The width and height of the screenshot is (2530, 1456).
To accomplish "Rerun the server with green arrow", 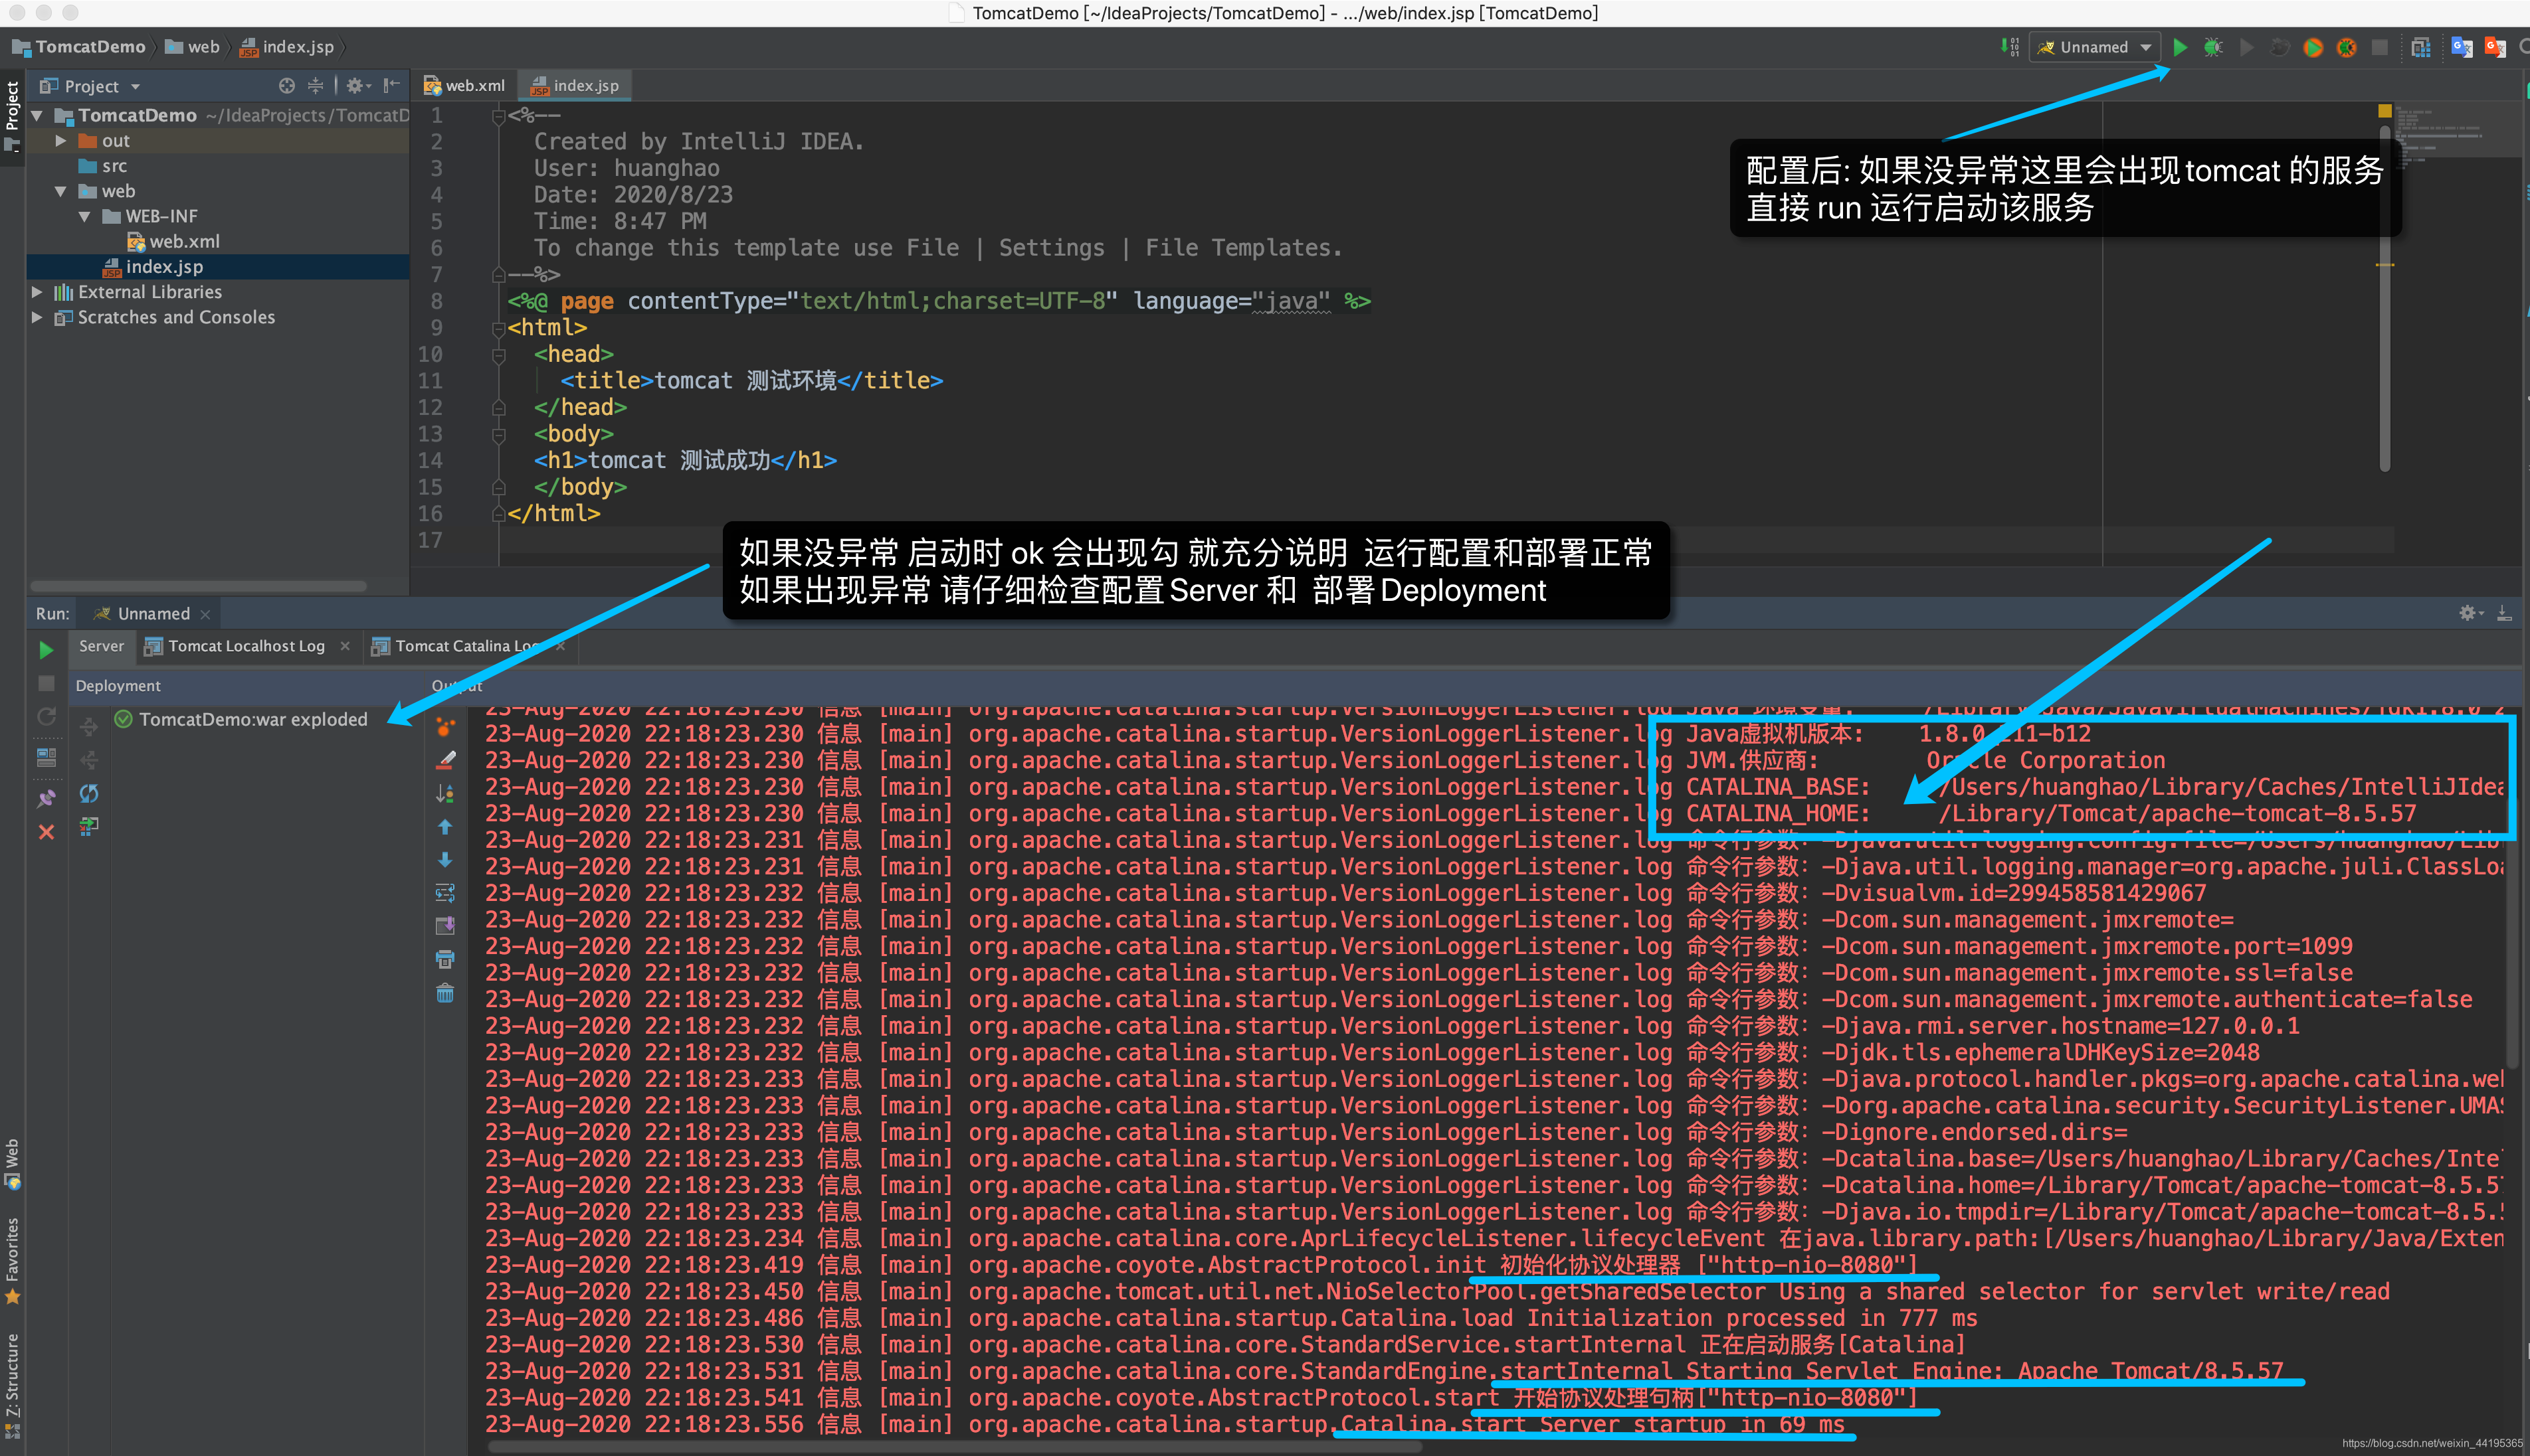I will click(46, 650).
